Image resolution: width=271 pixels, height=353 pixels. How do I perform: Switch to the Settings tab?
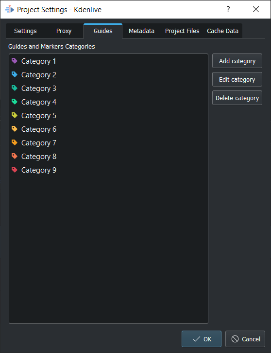25,31
